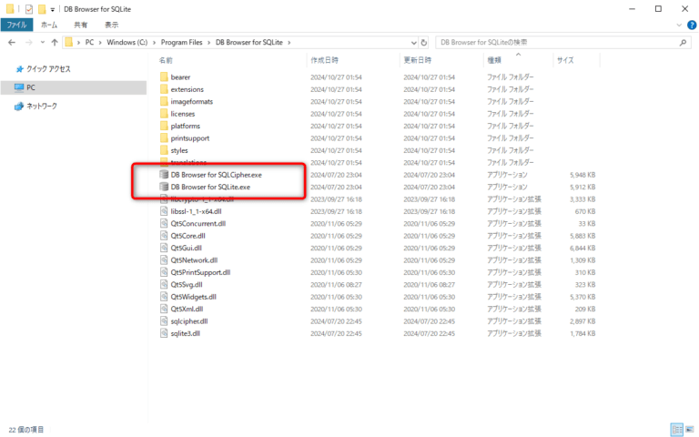
Task: Sort files by 名前 column header
Action: click(166, 60)
